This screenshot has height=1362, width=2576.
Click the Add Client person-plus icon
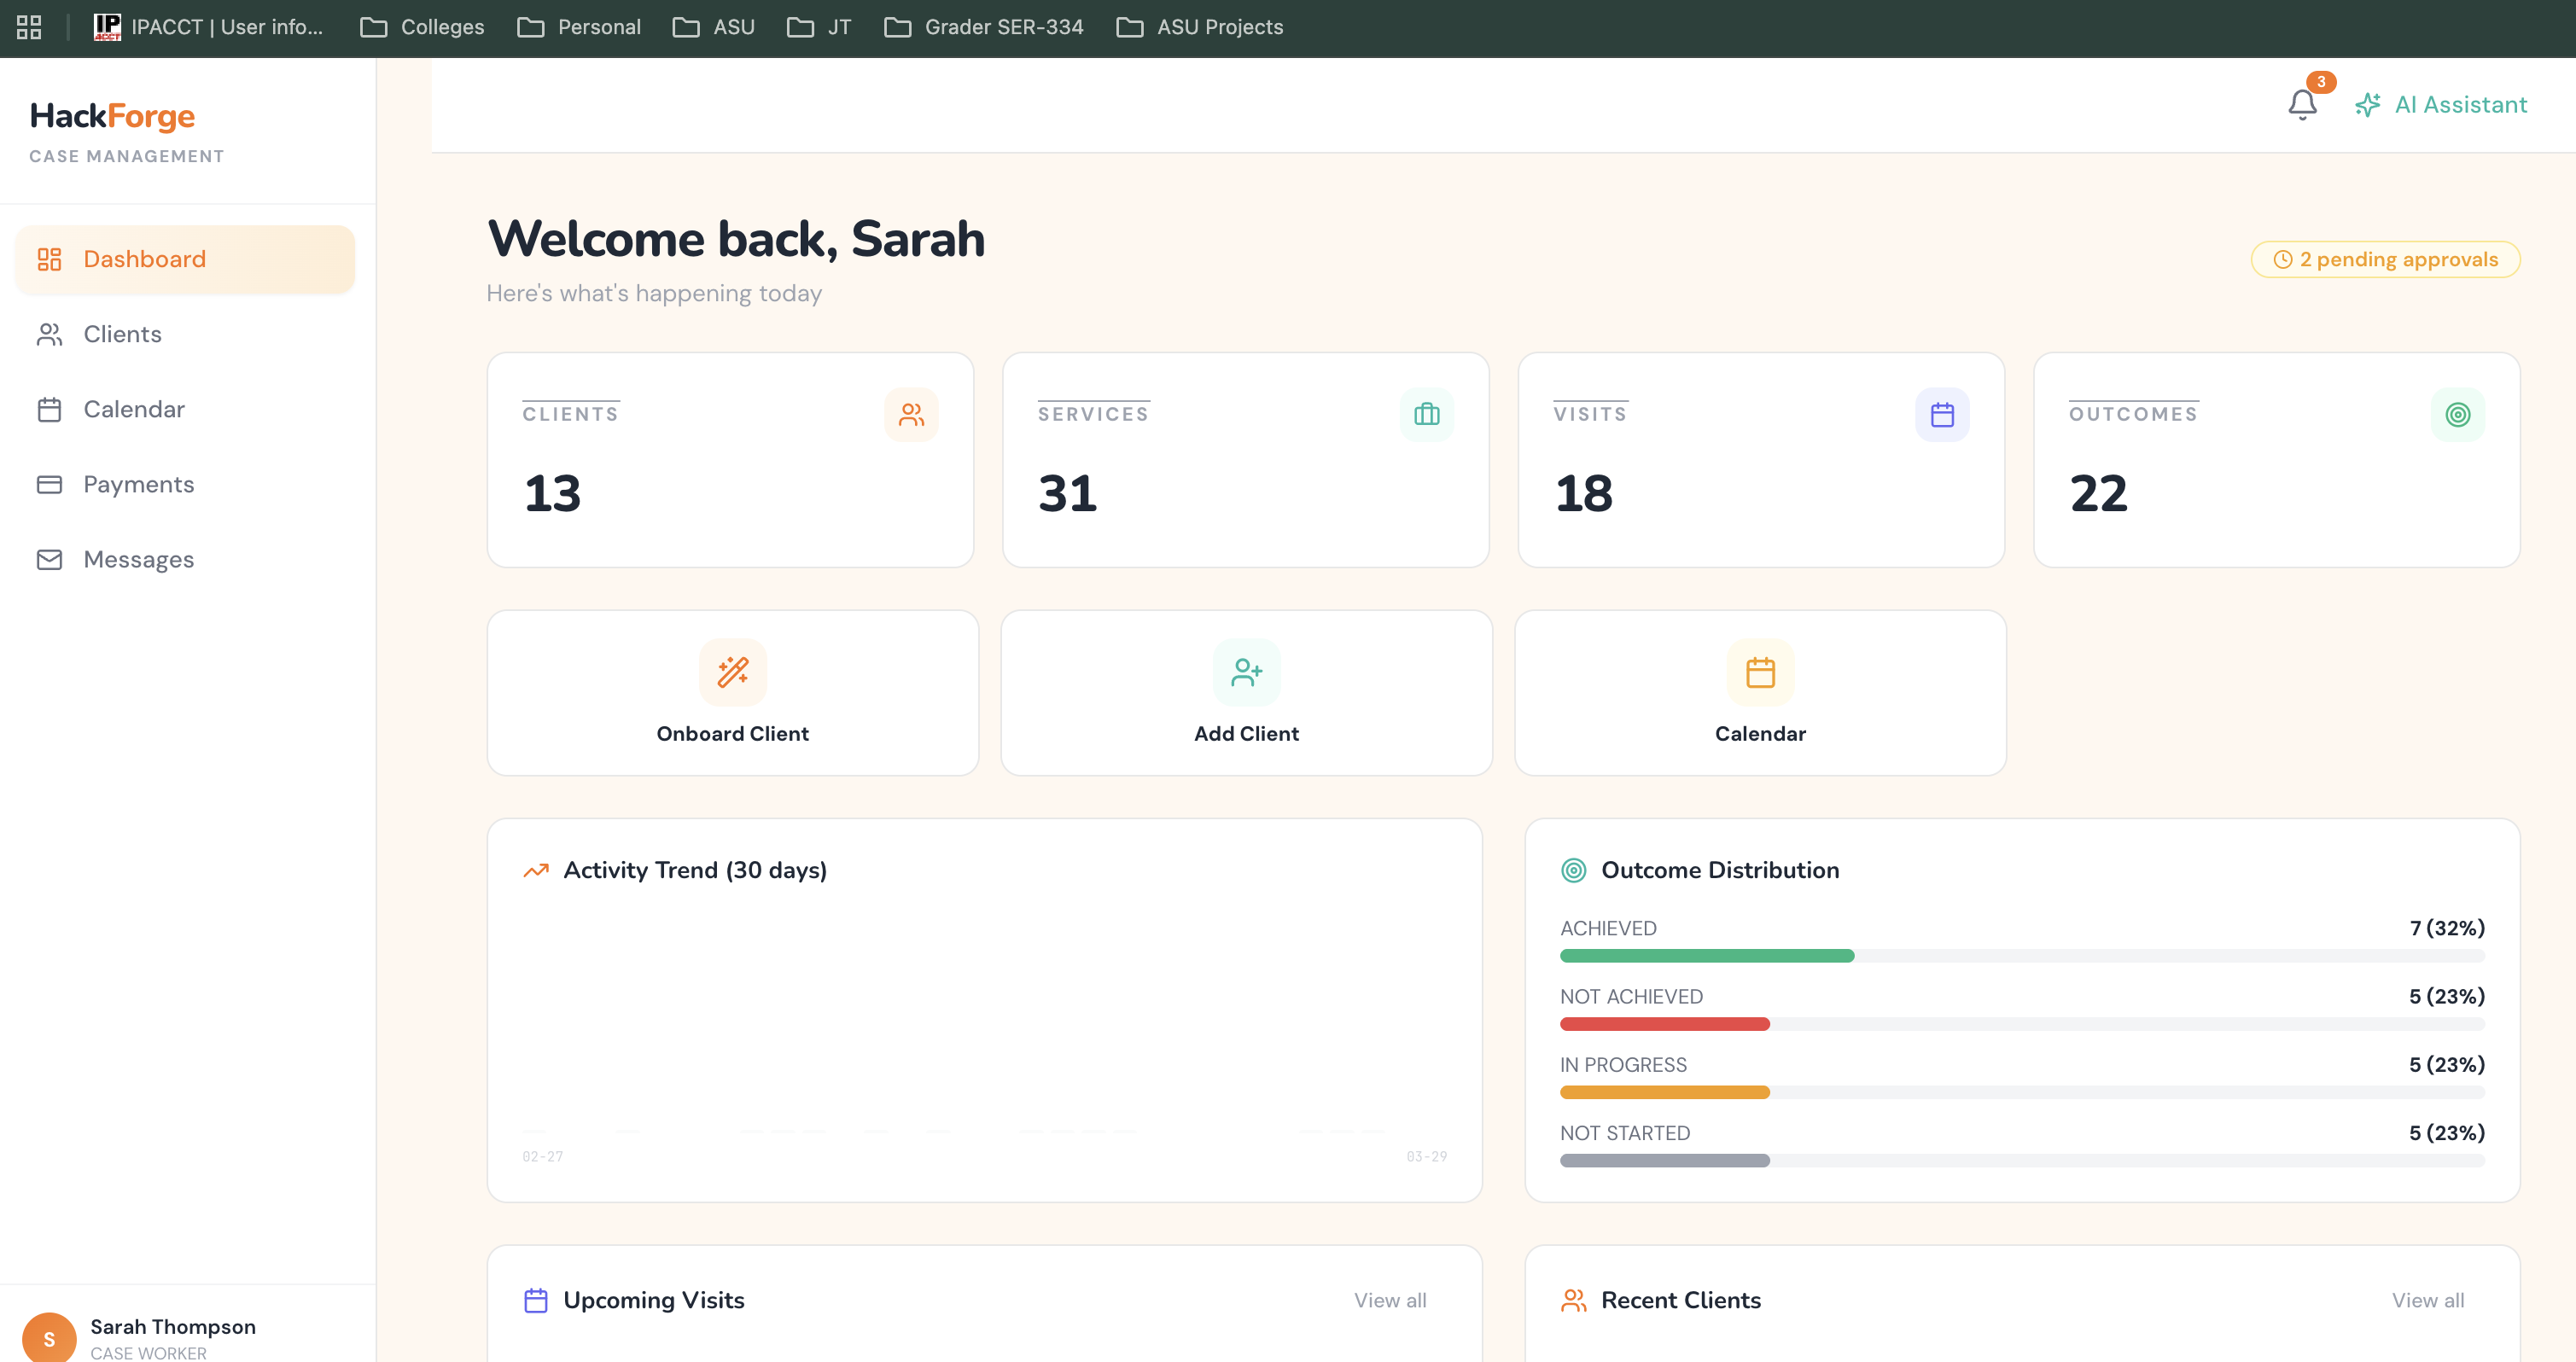[x=1246, y=672]
